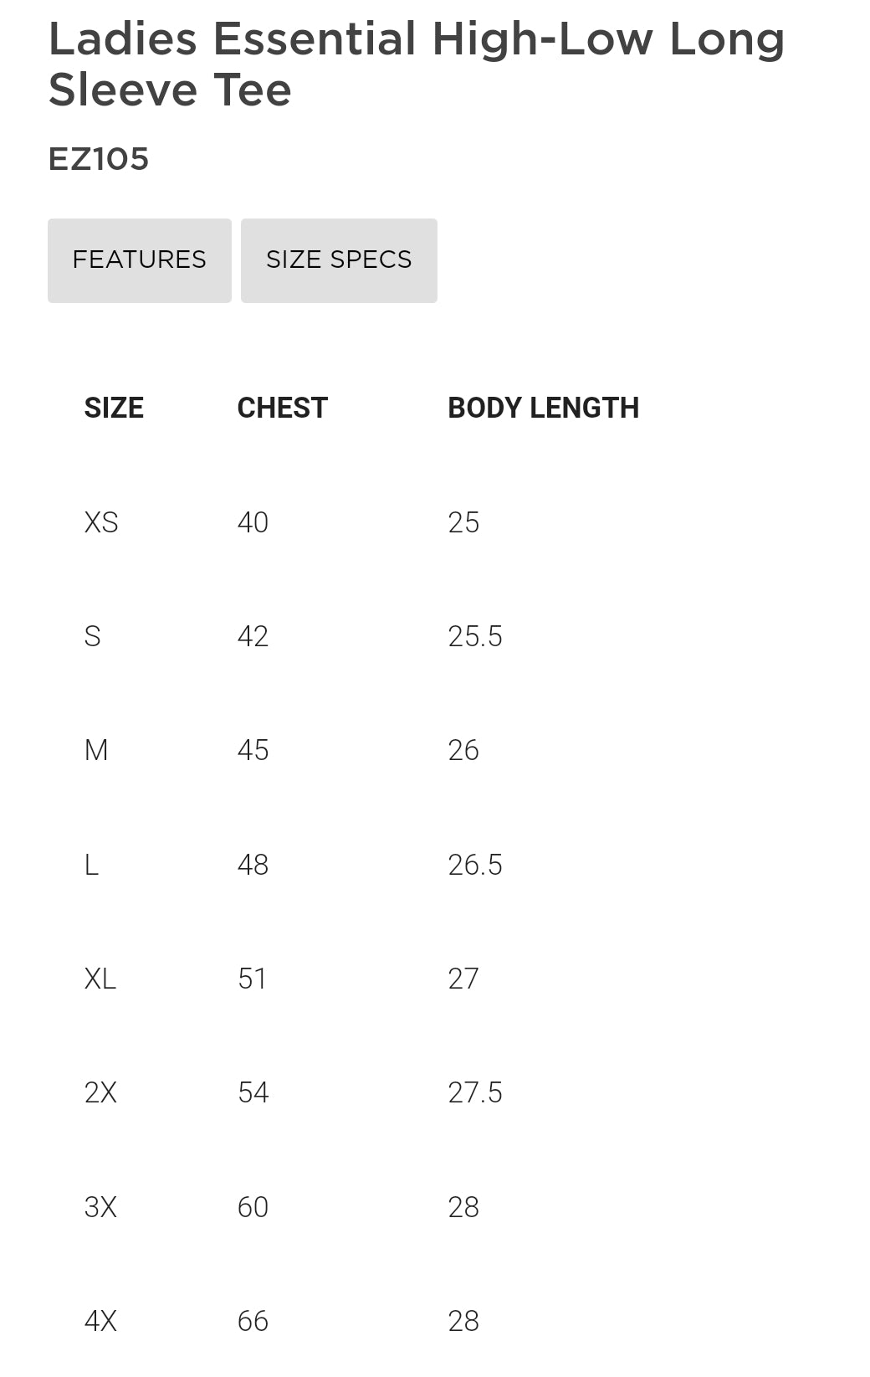This screenshot has height=1377, width=870.
Task: Select the XS size row
Action: tap(100, 522)
